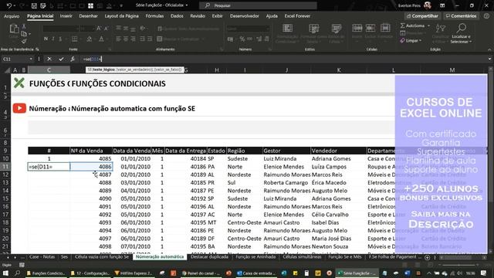This screenshot has height=278, width=494.
Task: Open Windows taskbar search
Action: pyautogui.click(x=17, y=273)
